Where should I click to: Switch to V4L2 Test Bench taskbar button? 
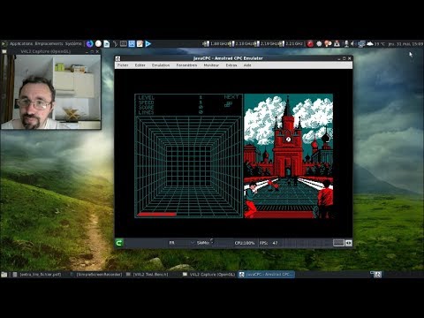coord(148,275)
